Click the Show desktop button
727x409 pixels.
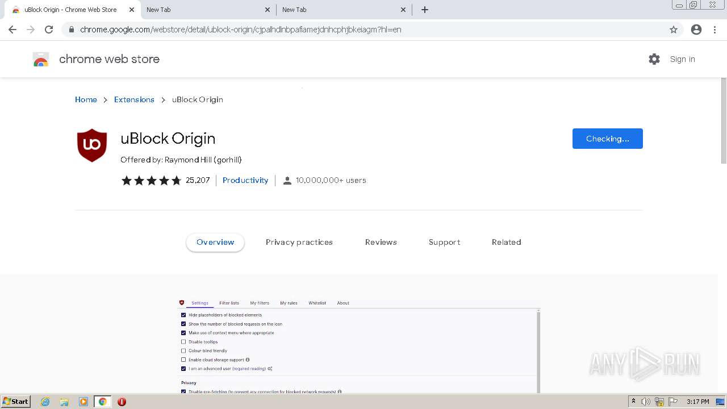[721, 402]
